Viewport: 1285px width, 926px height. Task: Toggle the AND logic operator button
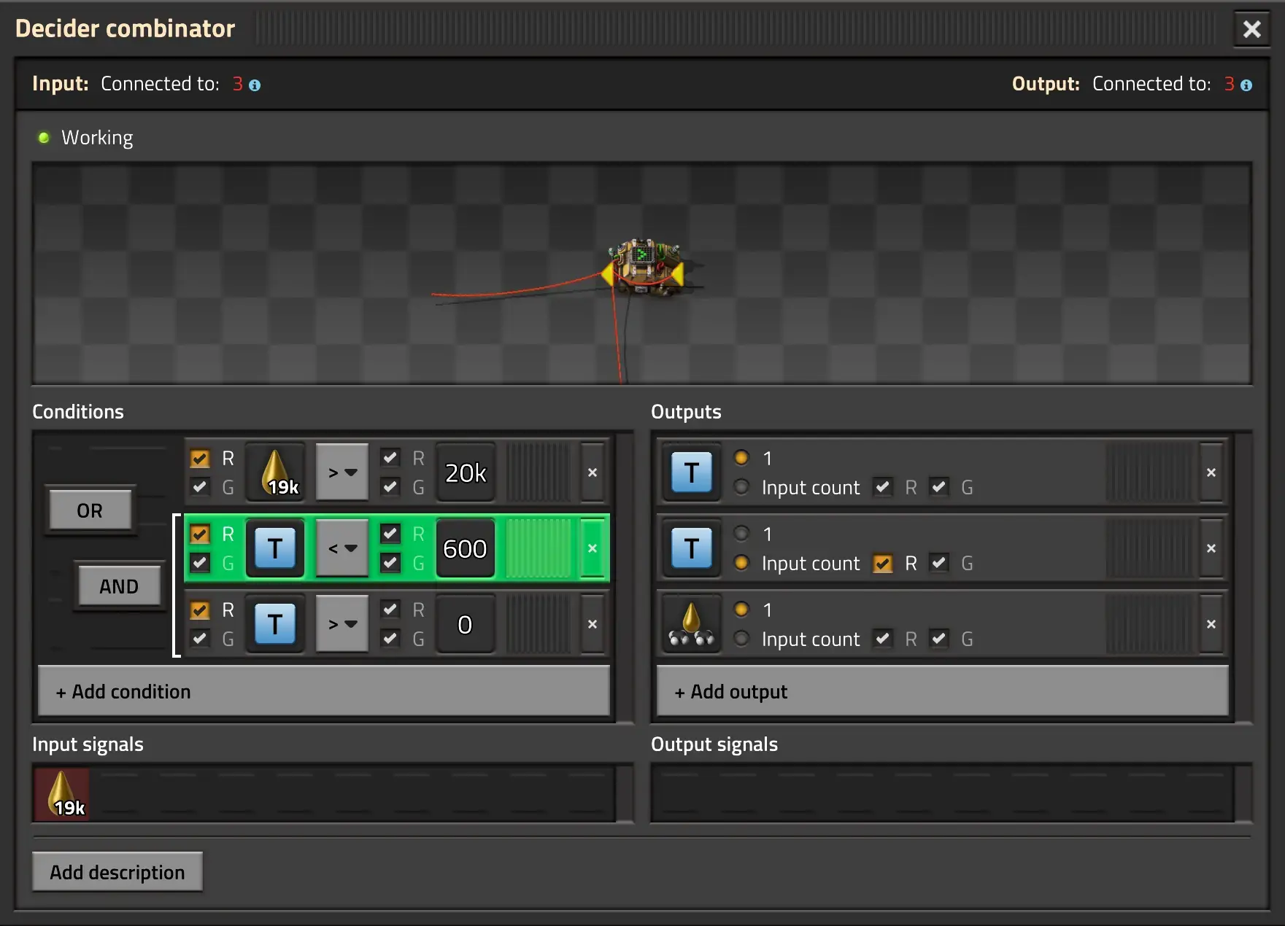119,586
